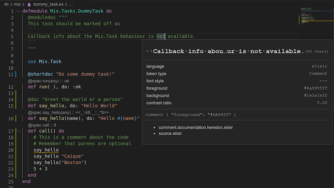Click line number 17 in the gutter
The width and height of the screenshot is (334, 188).
point(11,131)
